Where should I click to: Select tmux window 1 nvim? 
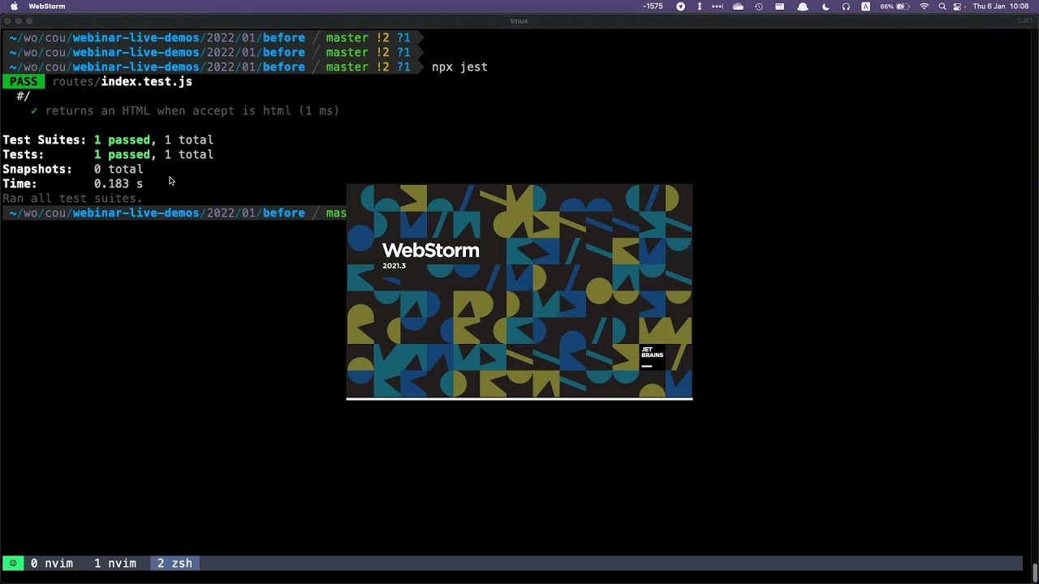tap(115, 563)
